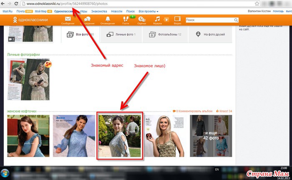Click browser forward arrow
The width and height of the screenshot is (292, 180).
click(9, 3)
